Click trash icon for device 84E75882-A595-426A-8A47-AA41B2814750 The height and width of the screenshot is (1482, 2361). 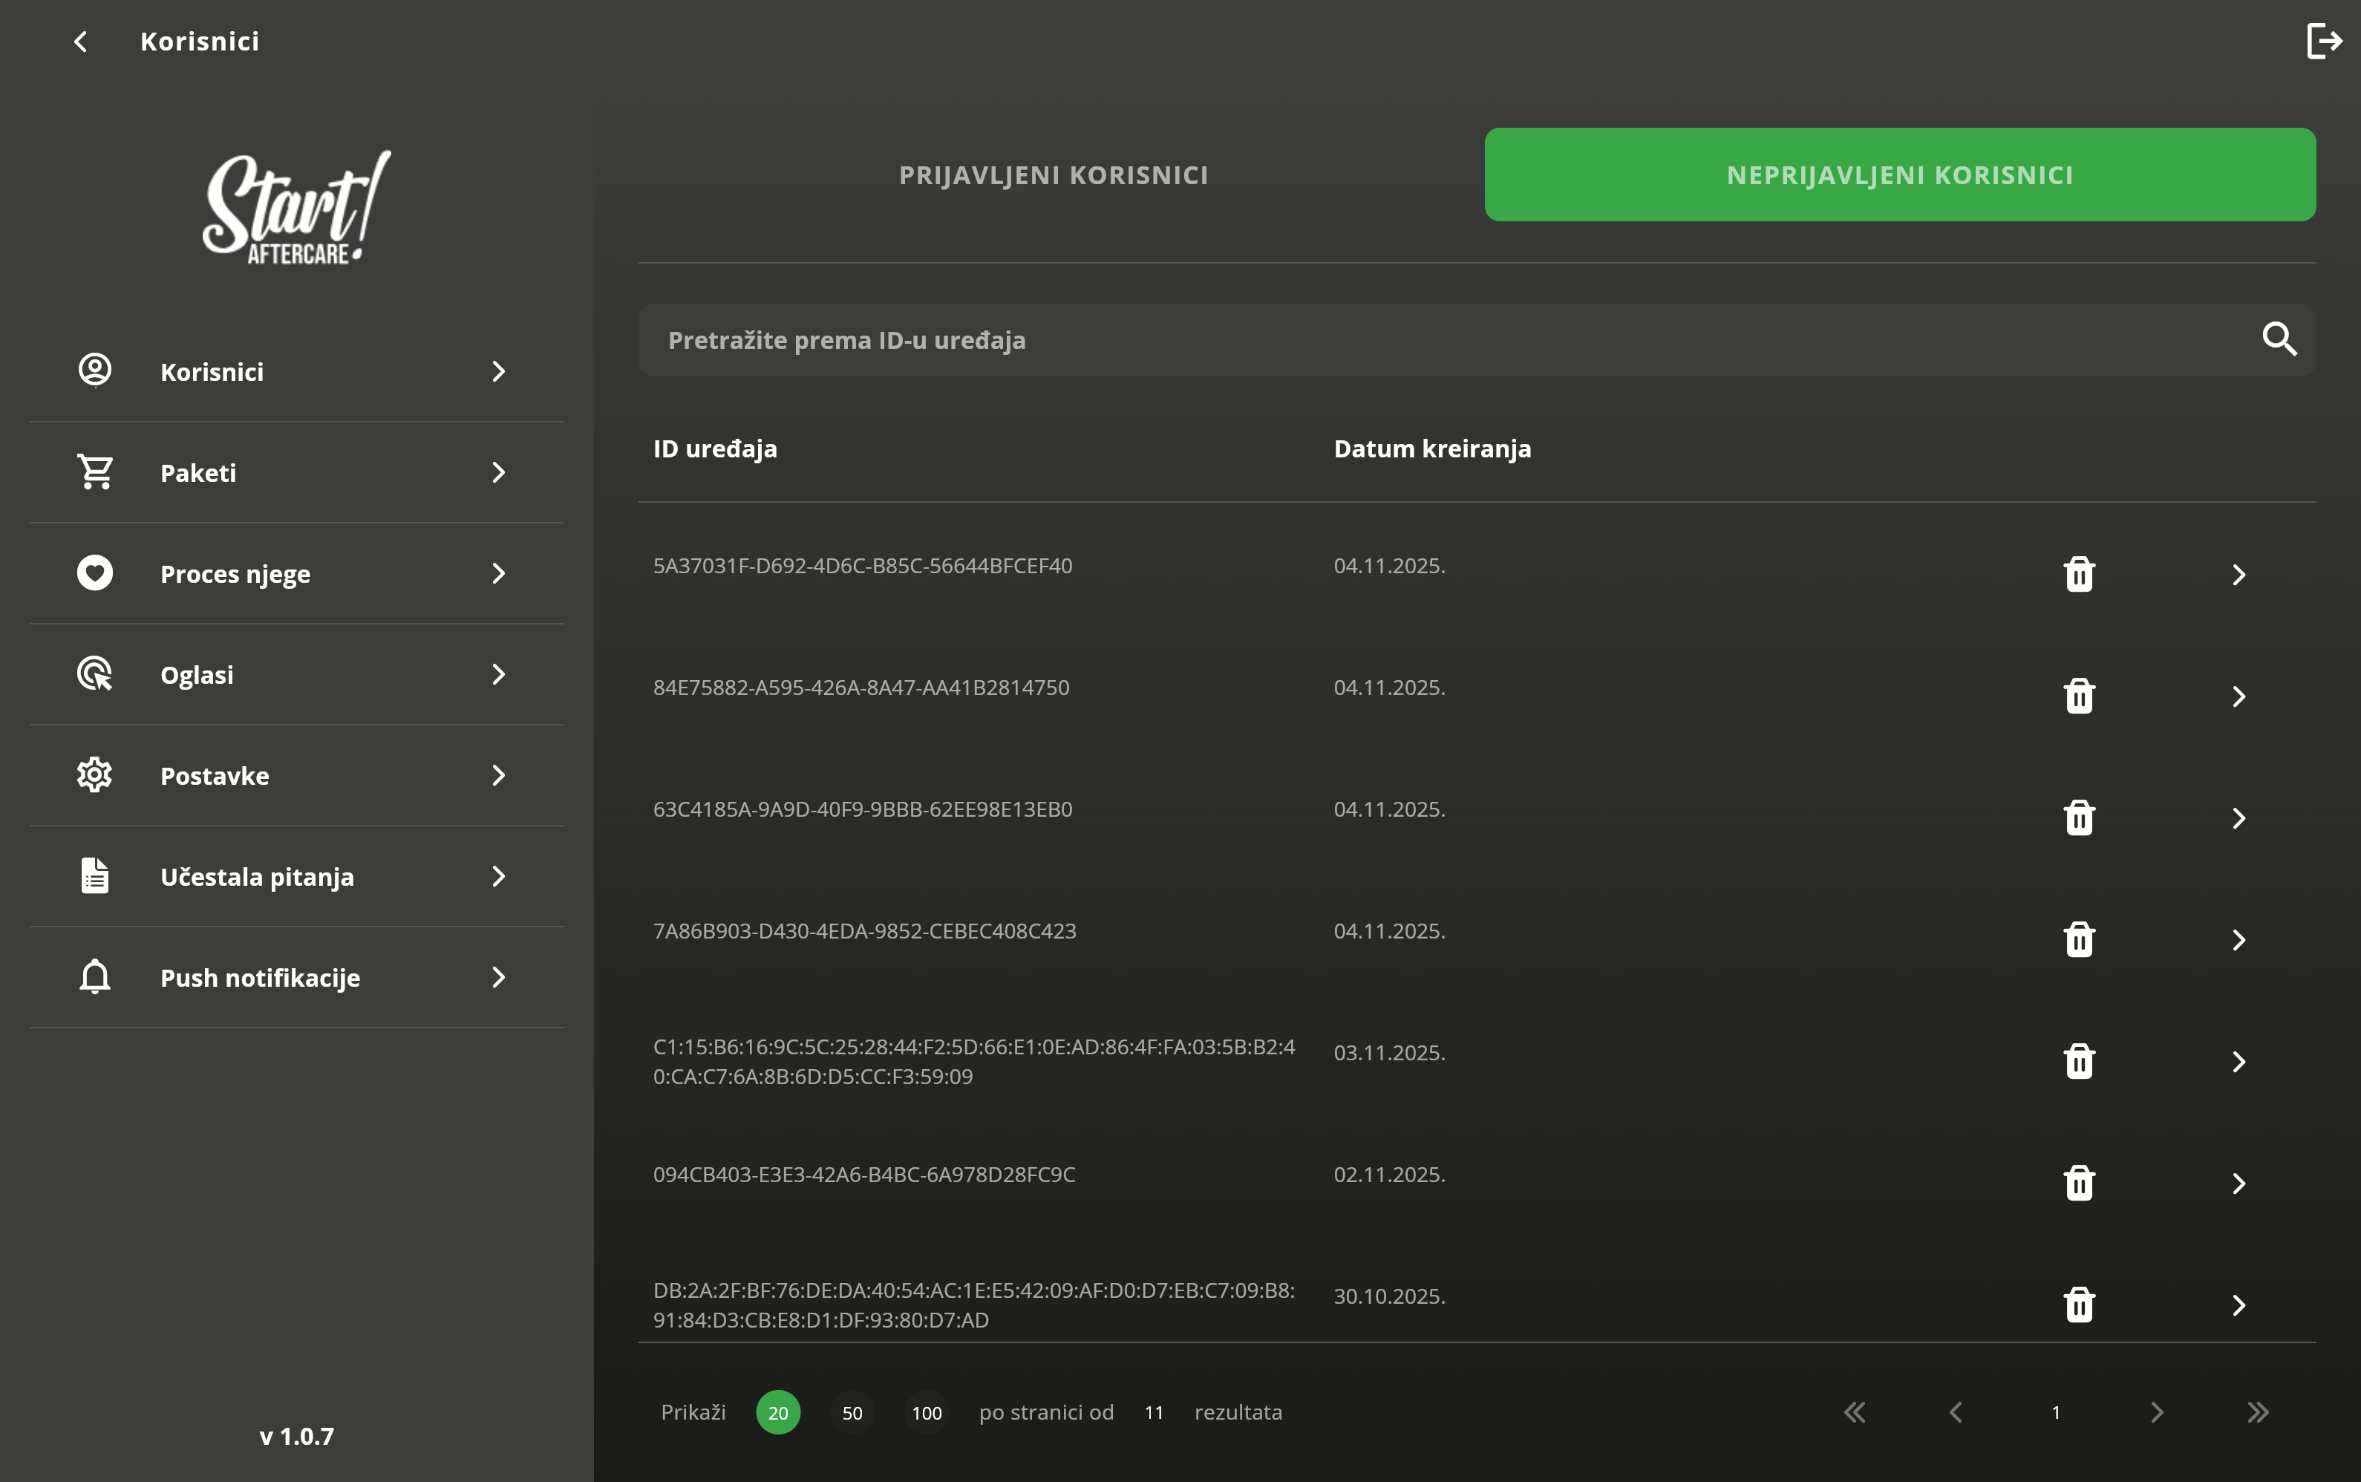pyautogui.click(x=2078, y=696)
